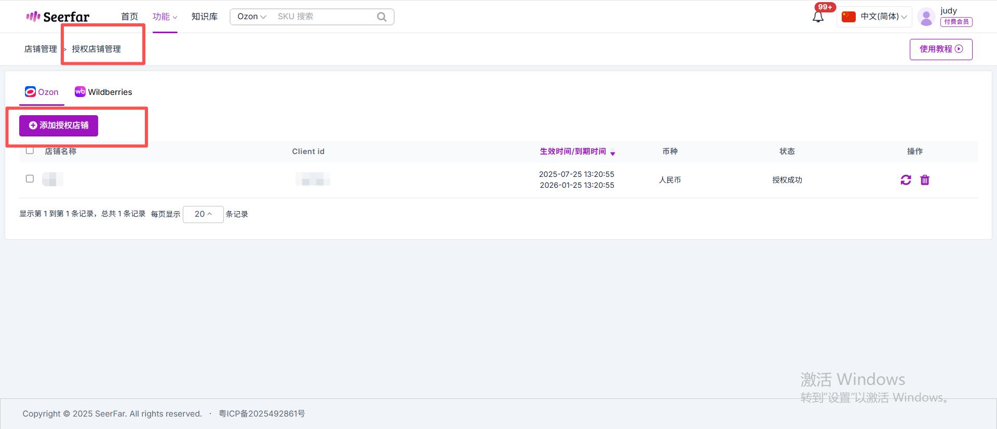Click the China flag icon
This screenshot has width=997, height=429.
848,17
